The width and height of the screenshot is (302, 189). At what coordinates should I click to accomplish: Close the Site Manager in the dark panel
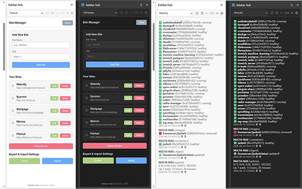(x=142, y=22)
